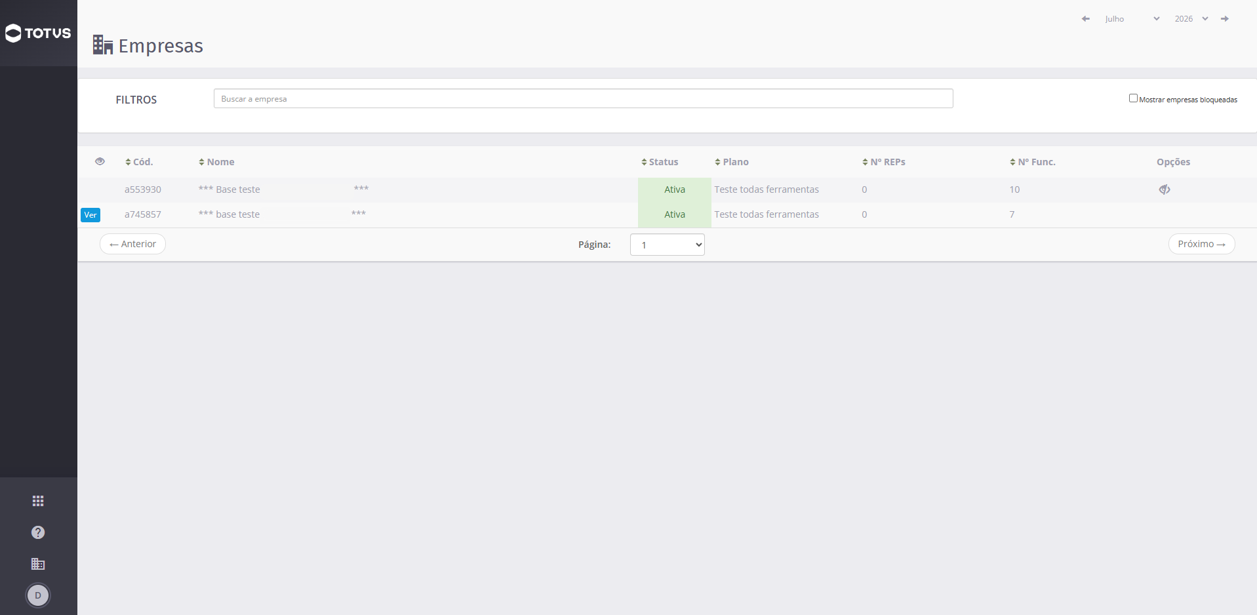The width and height of the screenshot is (1257, 615).
Task: Click Ativa status of a745857 row
Action: (675, 214)
